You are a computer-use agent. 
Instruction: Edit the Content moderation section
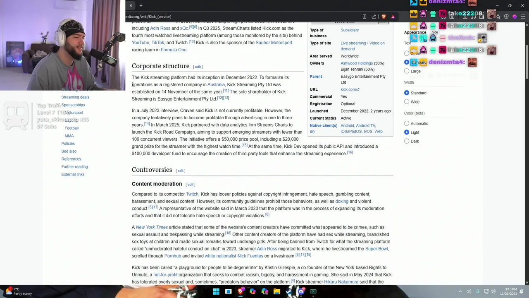(x=191, y=184)
